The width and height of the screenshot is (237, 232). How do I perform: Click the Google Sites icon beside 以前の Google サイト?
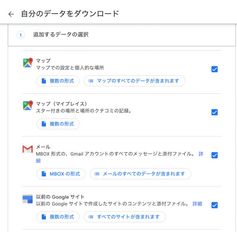27,199
